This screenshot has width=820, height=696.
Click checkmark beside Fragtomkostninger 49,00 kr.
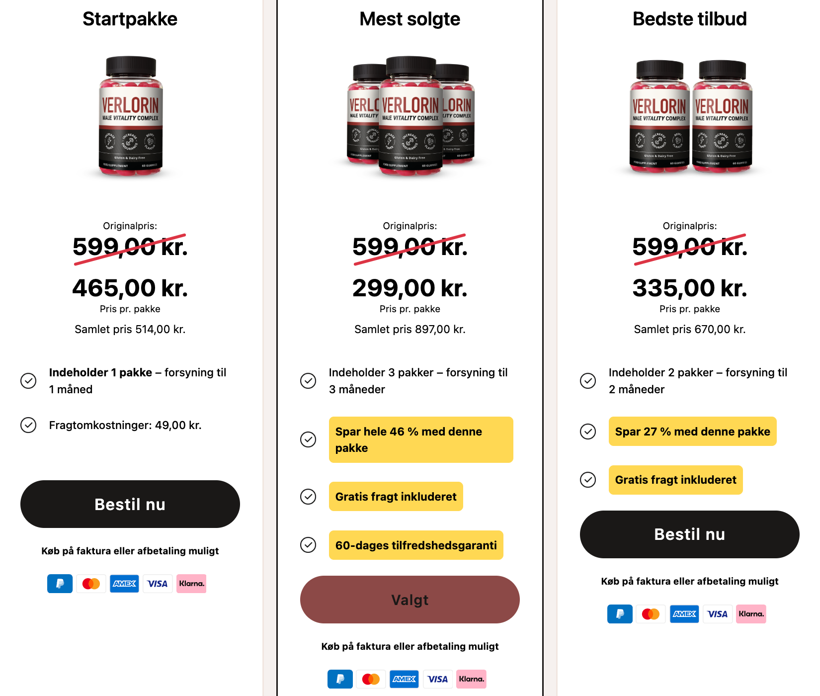[28, 425]
